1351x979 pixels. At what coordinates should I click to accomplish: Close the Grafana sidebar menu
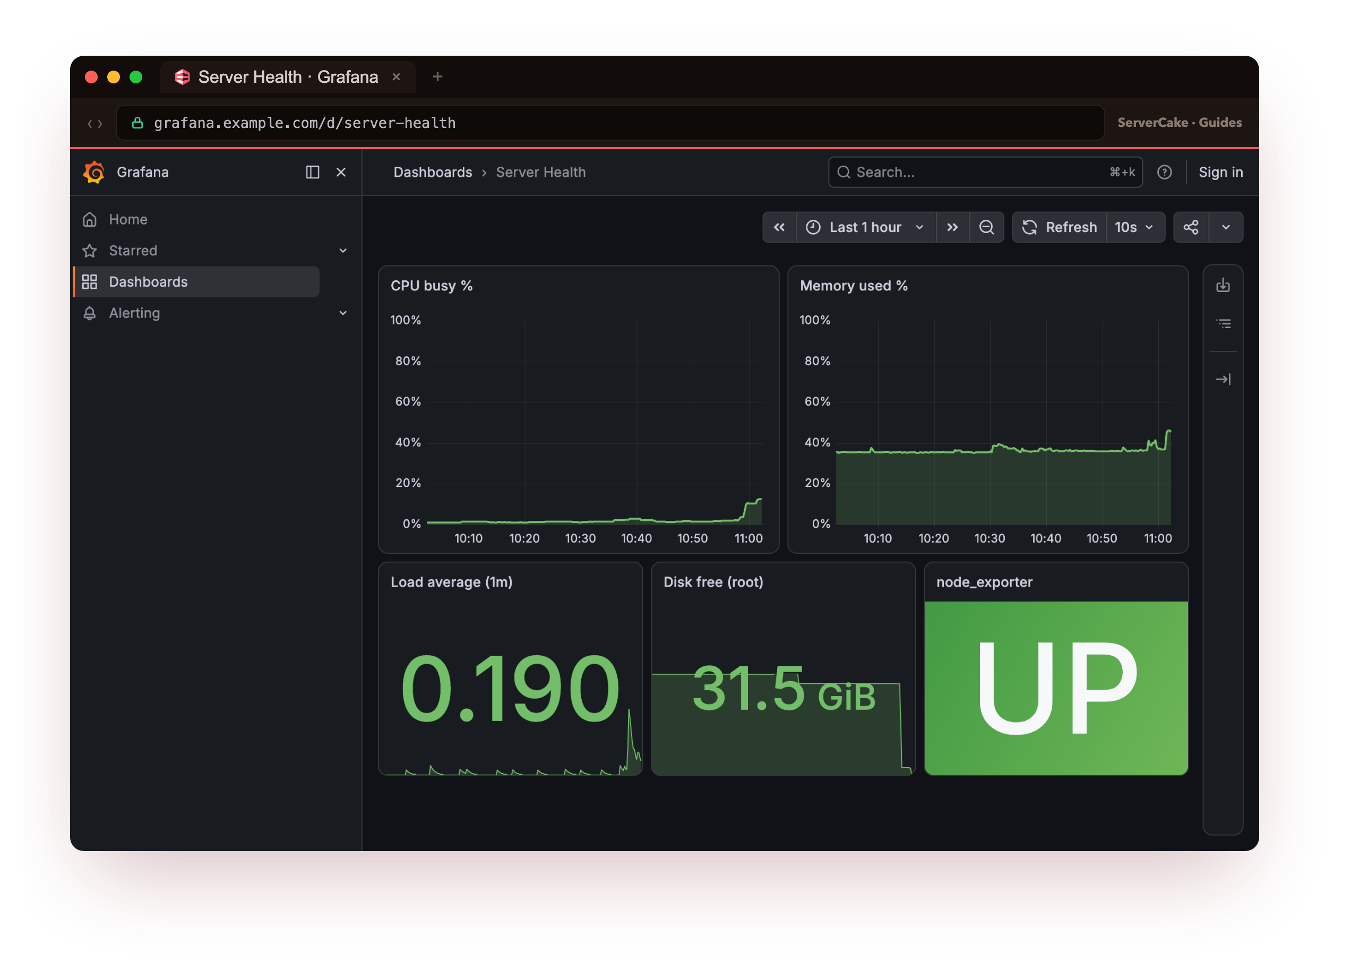342,173
